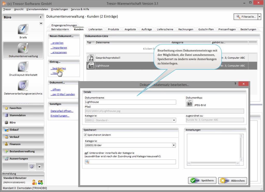Open the Briefe module icon
The height and width of the screenshot is (192, 265).
pos(23,29)
